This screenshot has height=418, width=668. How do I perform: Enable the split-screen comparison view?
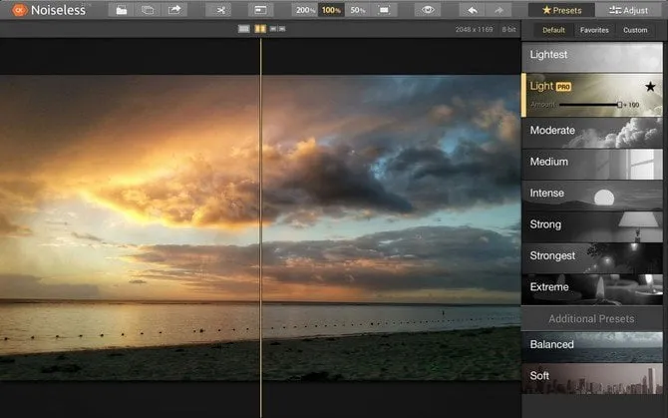pyautogui.click(x=259, y=29)
